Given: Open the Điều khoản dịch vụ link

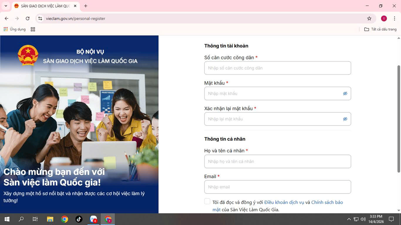Looking at the screenshot, I should tap(284, 202).
